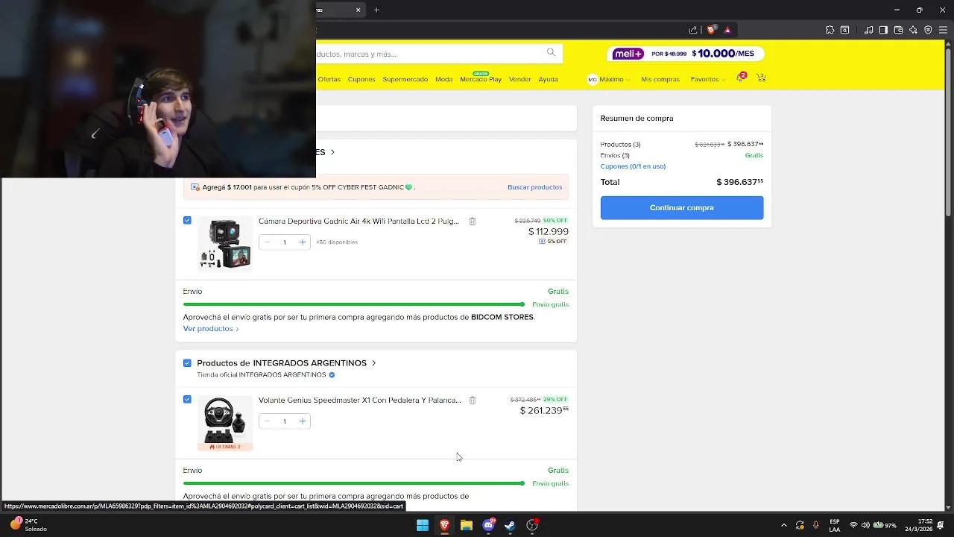Click the search magnifier icon
Screen dimensions: 954x537
pyautogui.click(x=551, y=52)
